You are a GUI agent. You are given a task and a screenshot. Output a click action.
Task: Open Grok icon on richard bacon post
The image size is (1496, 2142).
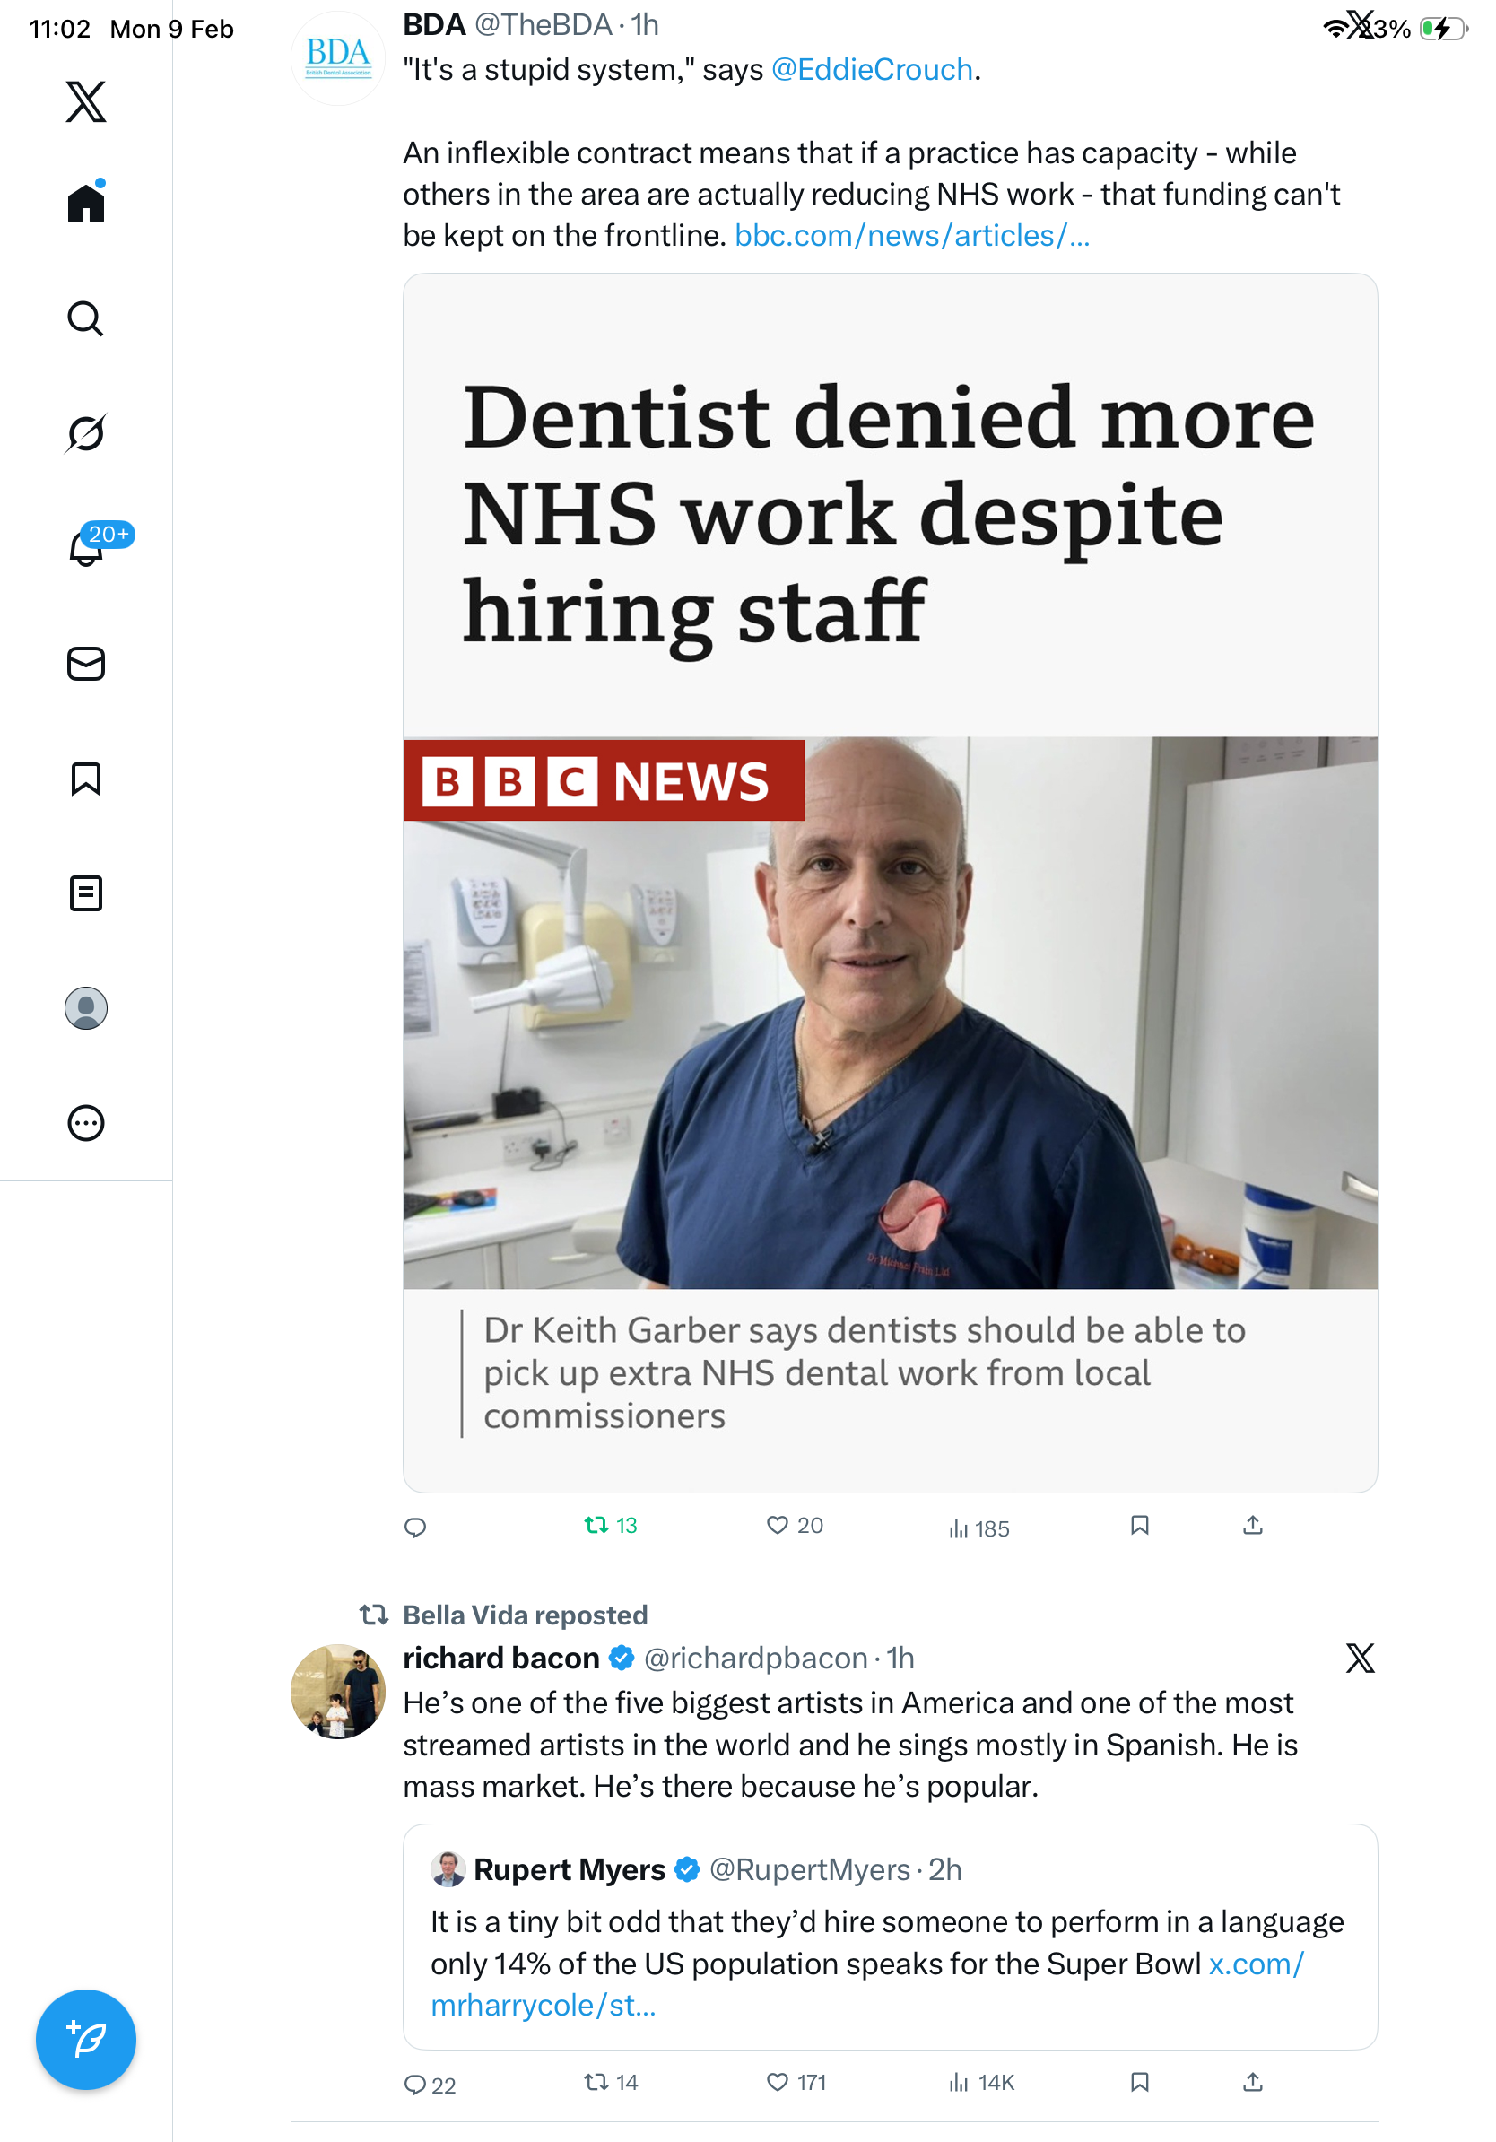tap(1359, 1658)
